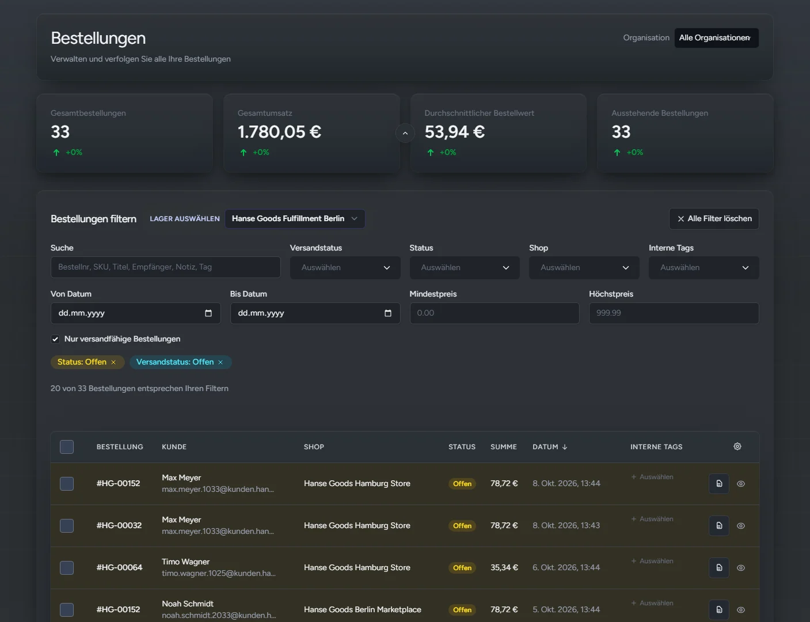Focus the order search field

coord(166,267)
